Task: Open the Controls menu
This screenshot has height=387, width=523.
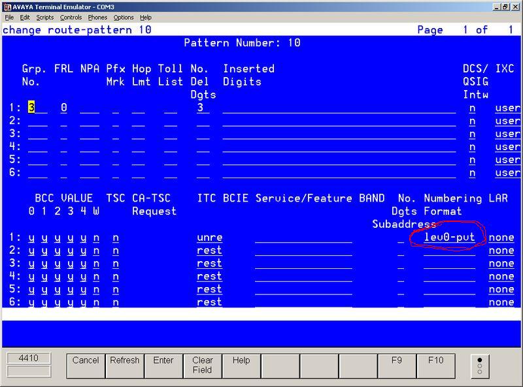Action: (x=71, y=18)
